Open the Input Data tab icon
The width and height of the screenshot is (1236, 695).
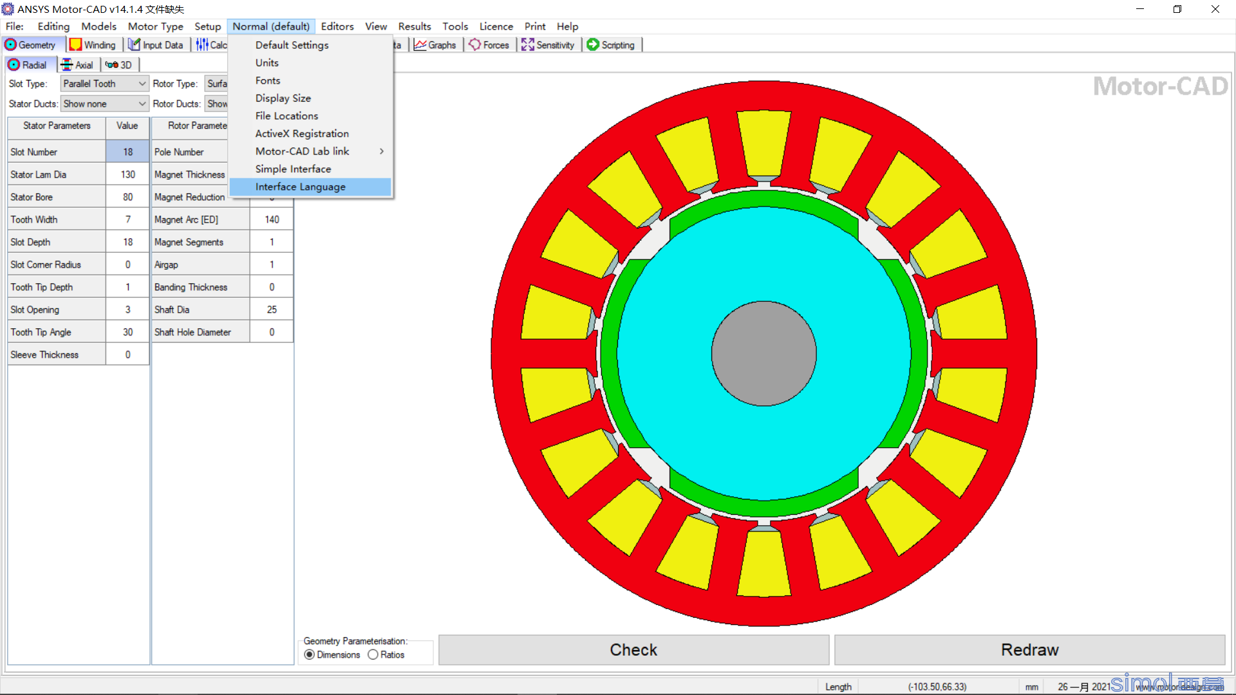coord(134,45)
